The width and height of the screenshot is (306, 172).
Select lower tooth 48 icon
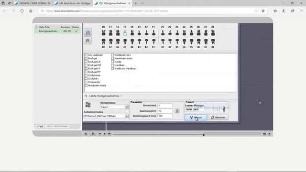coord(103,42)
